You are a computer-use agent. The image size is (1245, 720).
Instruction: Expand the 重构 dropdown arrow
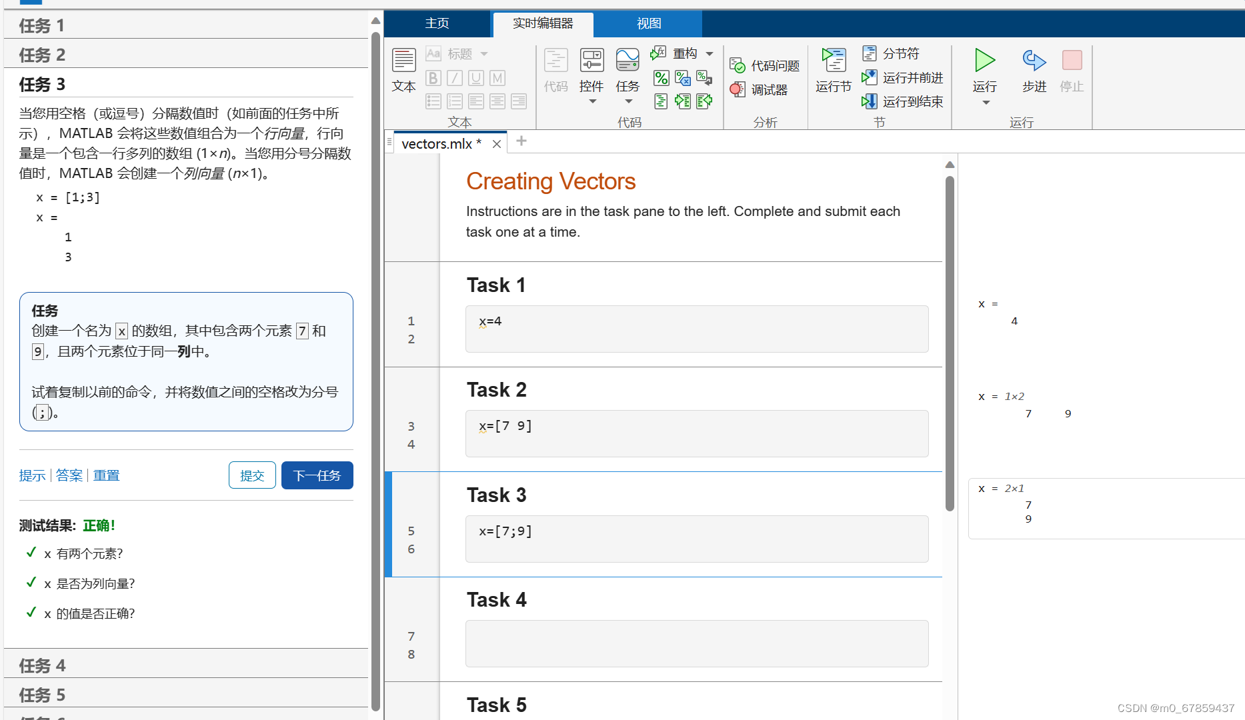point(710,54)
